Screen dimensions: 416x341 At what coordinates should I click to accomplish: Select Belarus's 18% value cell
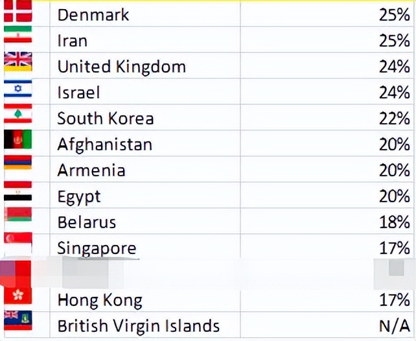[394, 222]
